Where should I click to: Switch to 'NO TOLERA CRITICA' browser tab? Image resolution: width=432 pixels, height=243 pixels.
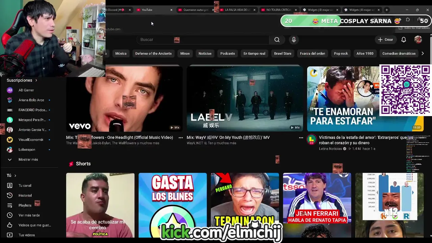[x=279, y=10]
